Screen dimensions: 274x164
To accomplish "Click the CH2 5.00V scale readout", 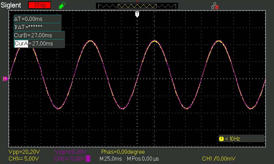I will coord(70,159).
